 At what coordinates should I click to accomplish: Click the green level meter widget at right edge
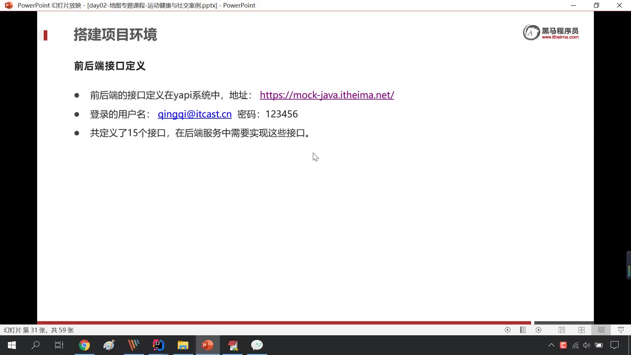pyautogui.click(x=629, y=265)
